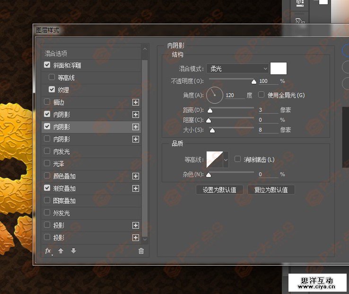Click the angle dial next to 角度

point(215,95)
